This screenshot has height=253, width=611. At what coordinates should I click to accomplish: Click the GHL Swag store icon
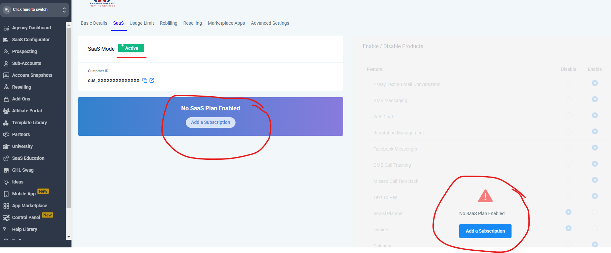click(6, 170)
